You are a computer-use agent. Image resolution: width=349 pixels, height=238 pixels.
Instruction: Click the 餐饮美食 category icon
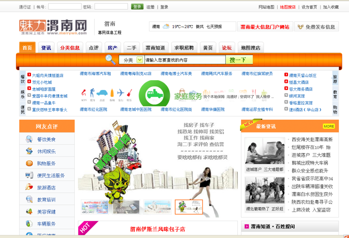[x=29, y=139]
